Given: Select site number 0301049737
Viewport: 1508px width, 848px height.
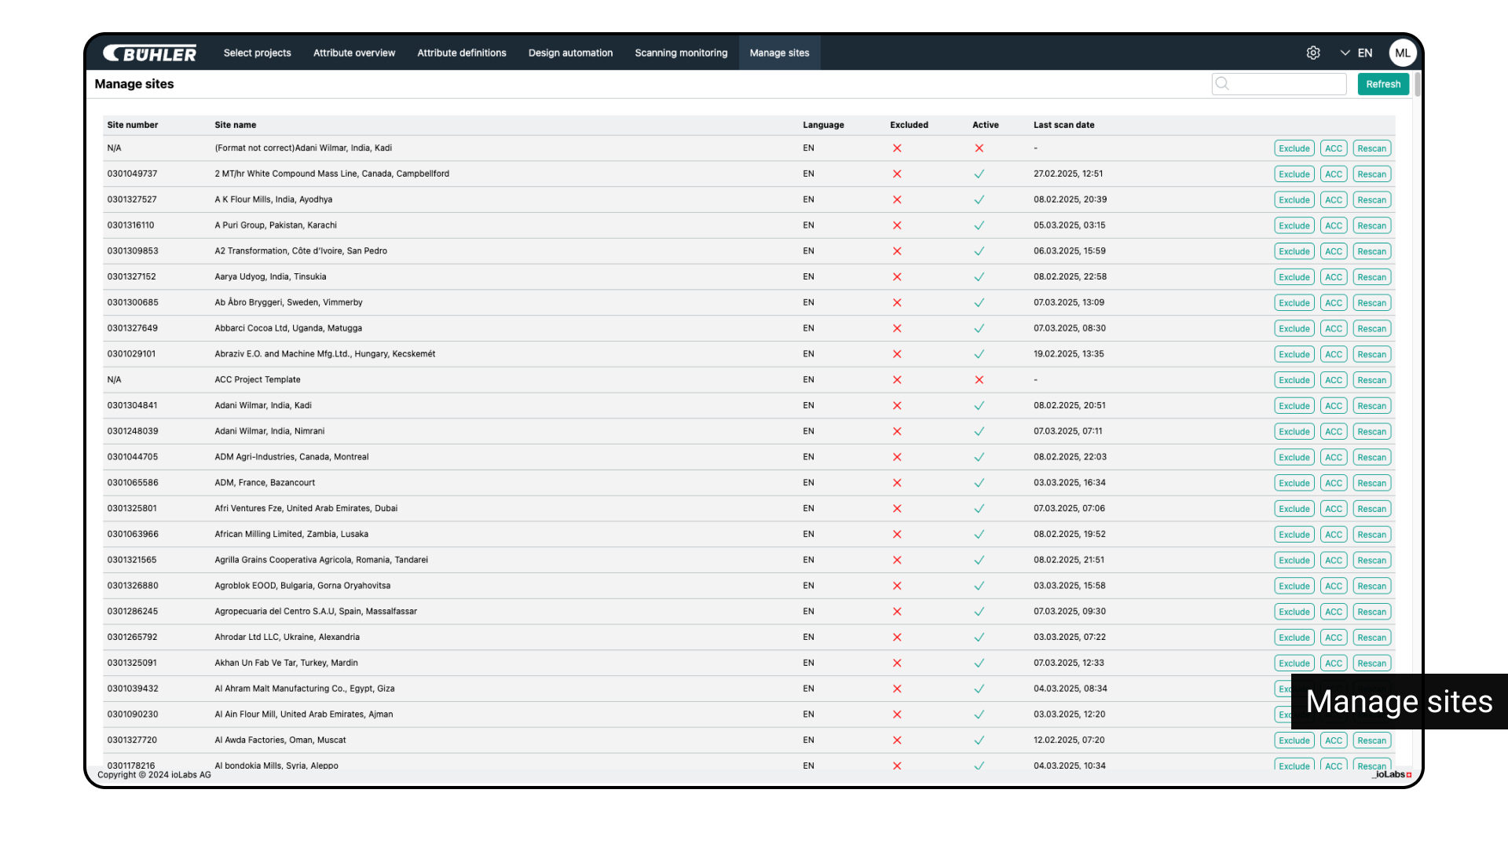Looking at the screenshot, I should [x=132, y=174].
